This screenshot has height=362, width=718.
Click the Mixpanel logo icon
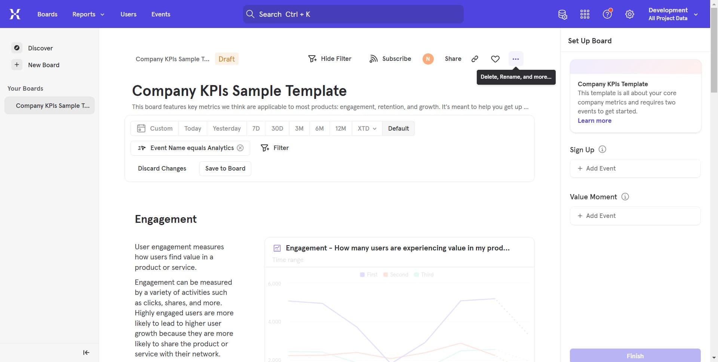(15, 14)
